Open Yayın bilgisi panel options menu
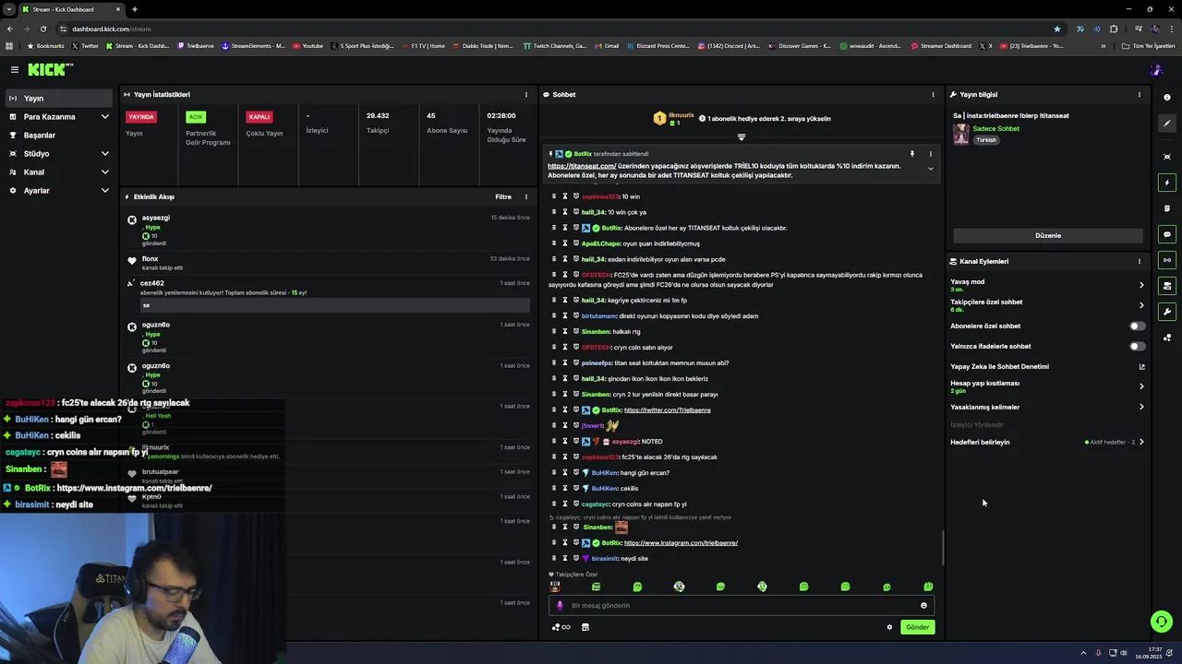1182x664 pixels. [1139, 94]
